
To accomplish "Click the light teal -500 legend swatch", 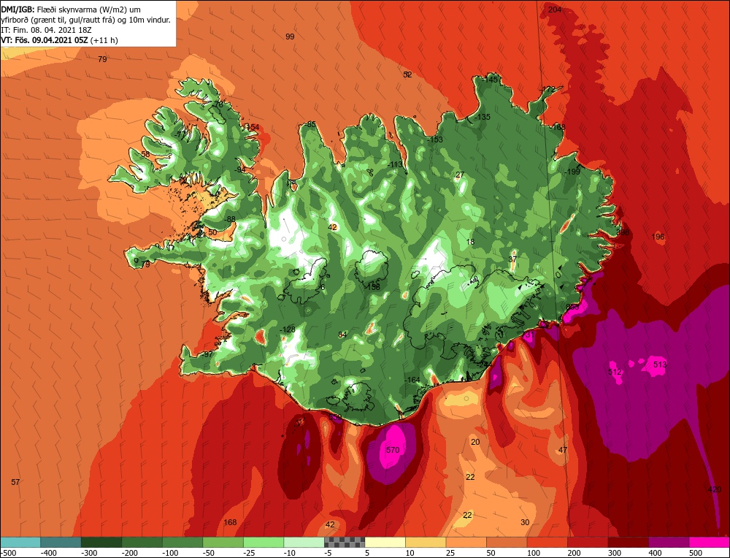I will click(20, 542).
